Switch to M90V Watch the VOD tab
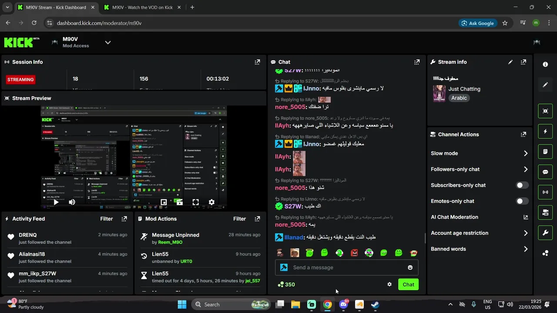 click(x=142, y=7)
